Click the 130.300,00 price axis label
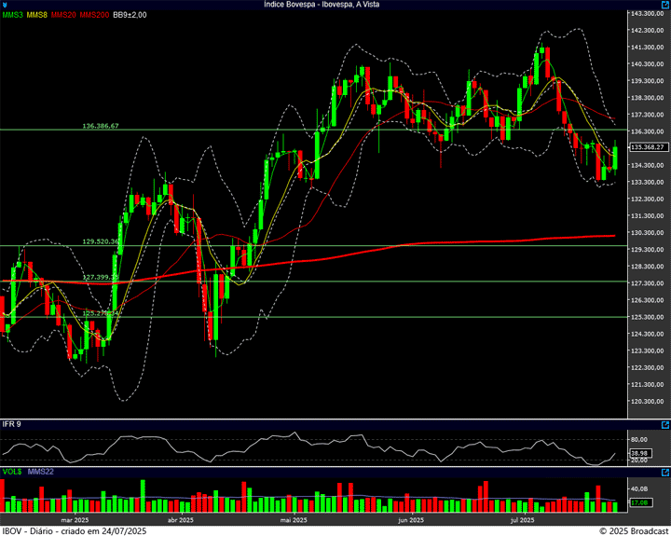671x536 pixels. (648, 233)
